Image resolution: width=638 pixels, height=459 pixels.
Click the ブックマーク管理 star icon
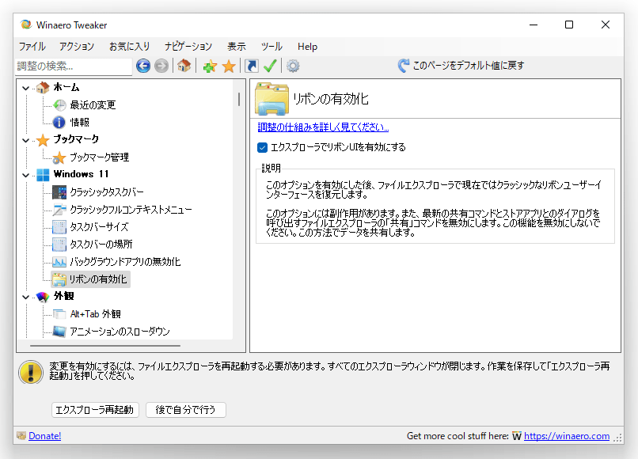pos(59,157)
